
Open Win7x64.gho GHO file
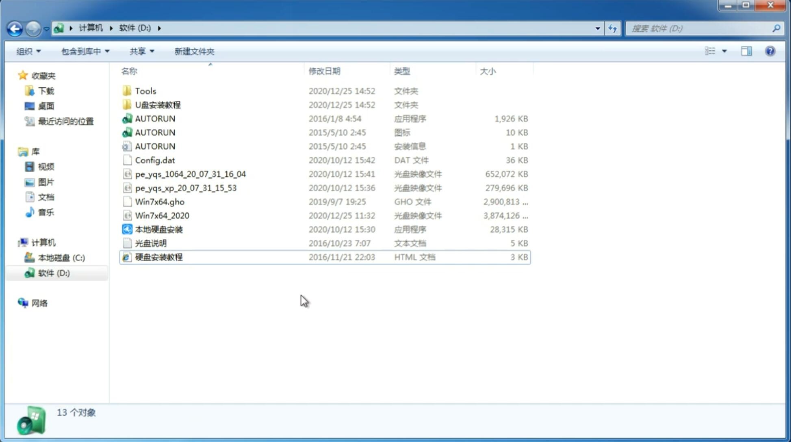(x=159, y=201)
